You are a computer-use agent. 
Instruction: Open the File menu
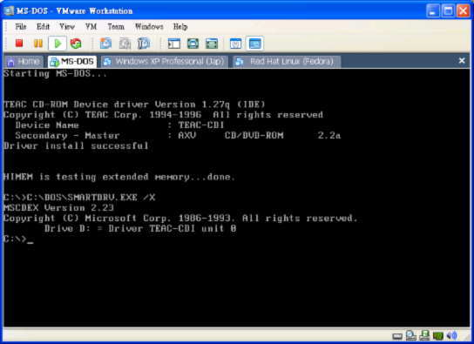click(21, 27)
